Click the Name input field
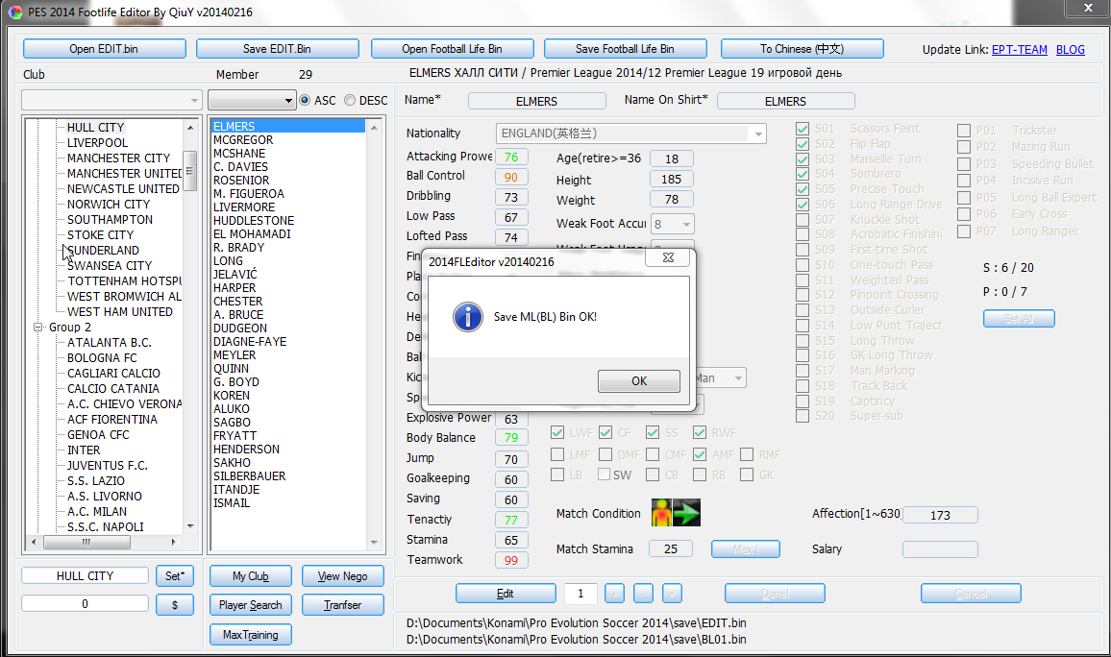This screenshot has width=1111, height=657. (536, 101)
